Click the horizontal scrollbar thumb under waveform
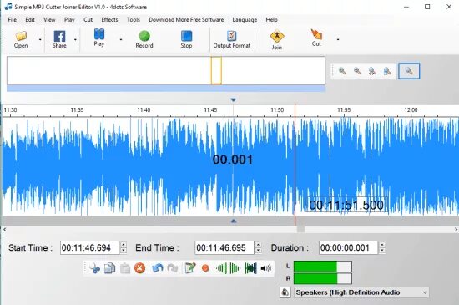Screen dimensions: 459x305 (x=300, y=229)
